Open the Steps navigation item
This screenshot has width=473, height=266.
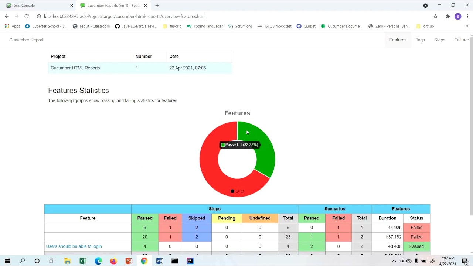(440, 40)
